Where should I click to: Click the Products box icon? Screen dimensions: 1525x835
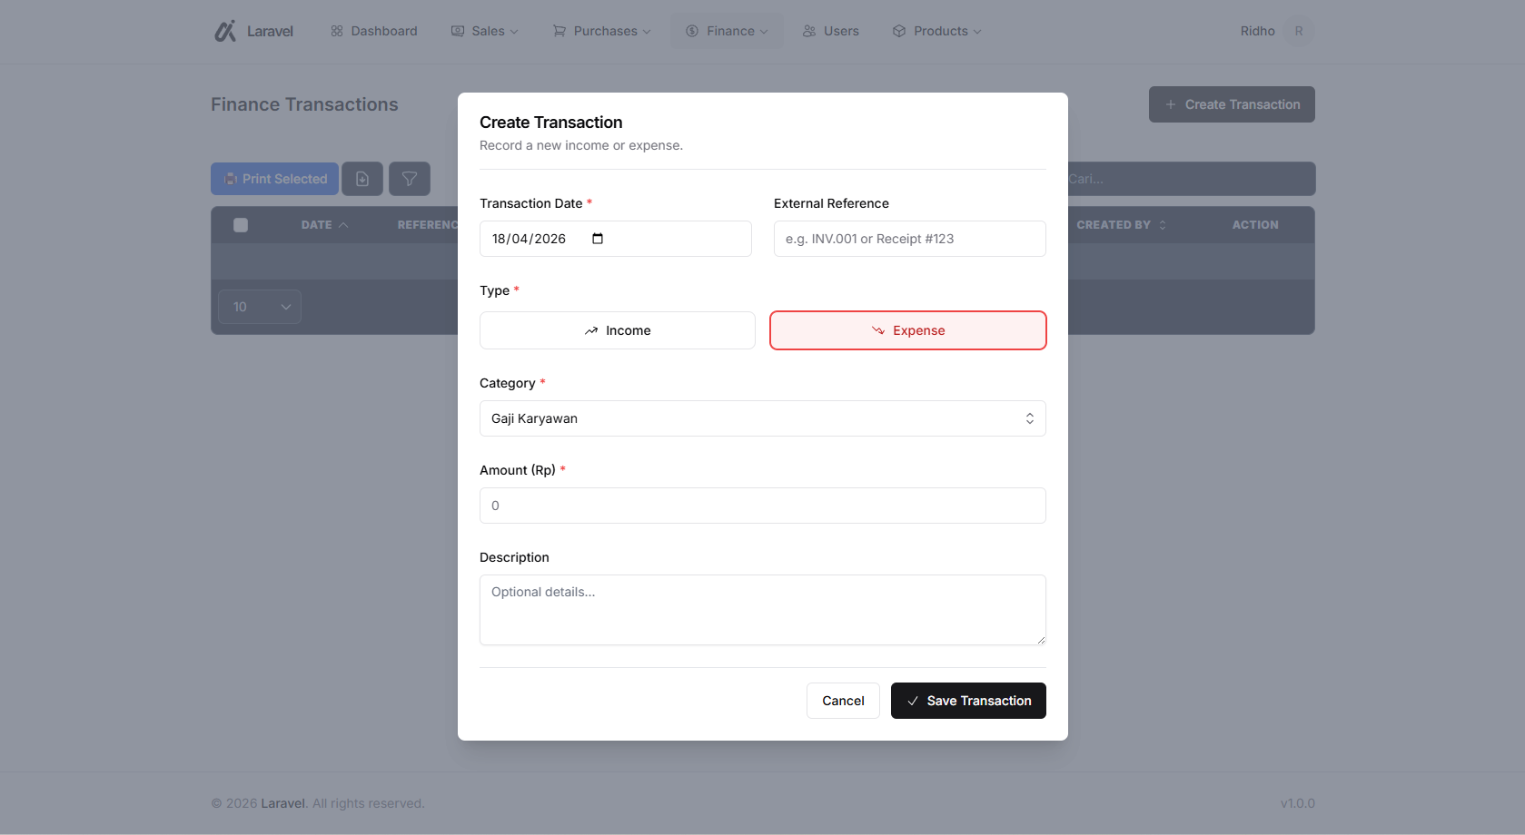(x=899, y=31)
